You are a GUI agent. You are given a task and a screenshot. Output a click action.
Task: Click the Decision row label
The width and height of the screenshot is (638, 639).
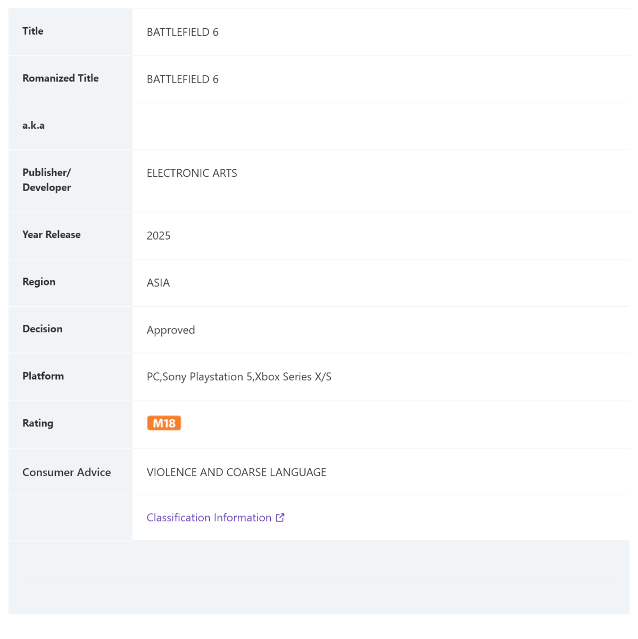pos(43,329)
